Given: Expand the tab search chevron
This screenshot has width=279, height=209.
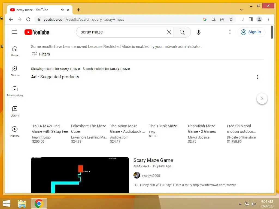Looking at the screenshot, I should point(241,10).
